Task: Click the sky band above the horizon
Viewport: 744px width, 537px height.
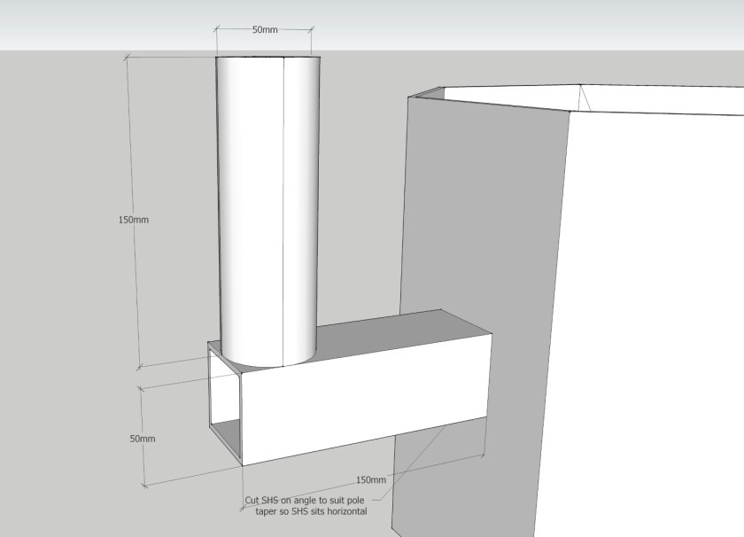Action: [531, 22]
